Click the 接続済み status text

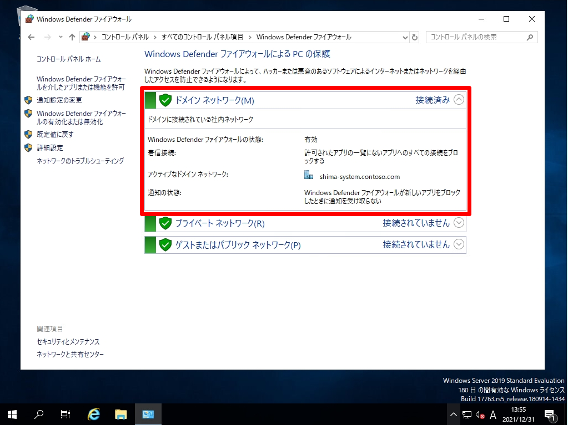click(x=433, y=100)
